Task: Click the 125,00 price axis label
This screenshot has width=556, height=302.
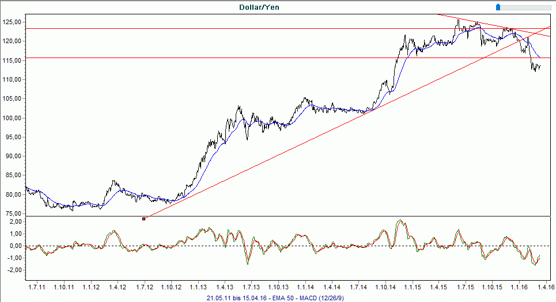Action: [12, 22]
